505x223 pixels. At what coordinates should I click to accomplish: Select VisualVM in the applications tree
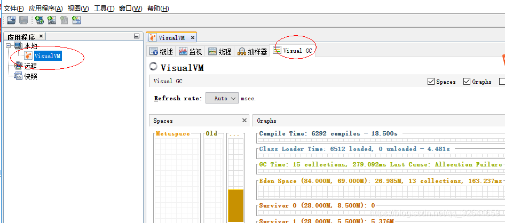(x=48, y=56)
